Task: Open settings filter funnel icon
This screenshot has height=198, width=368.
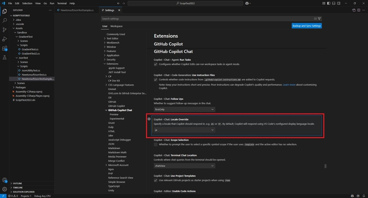Action: pyautogui.click(x=319, y=19)
